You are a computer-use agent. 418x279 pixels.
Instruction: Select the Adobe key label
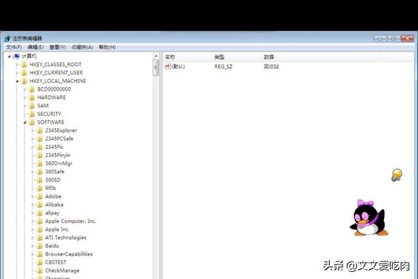(x=54, y=197)
